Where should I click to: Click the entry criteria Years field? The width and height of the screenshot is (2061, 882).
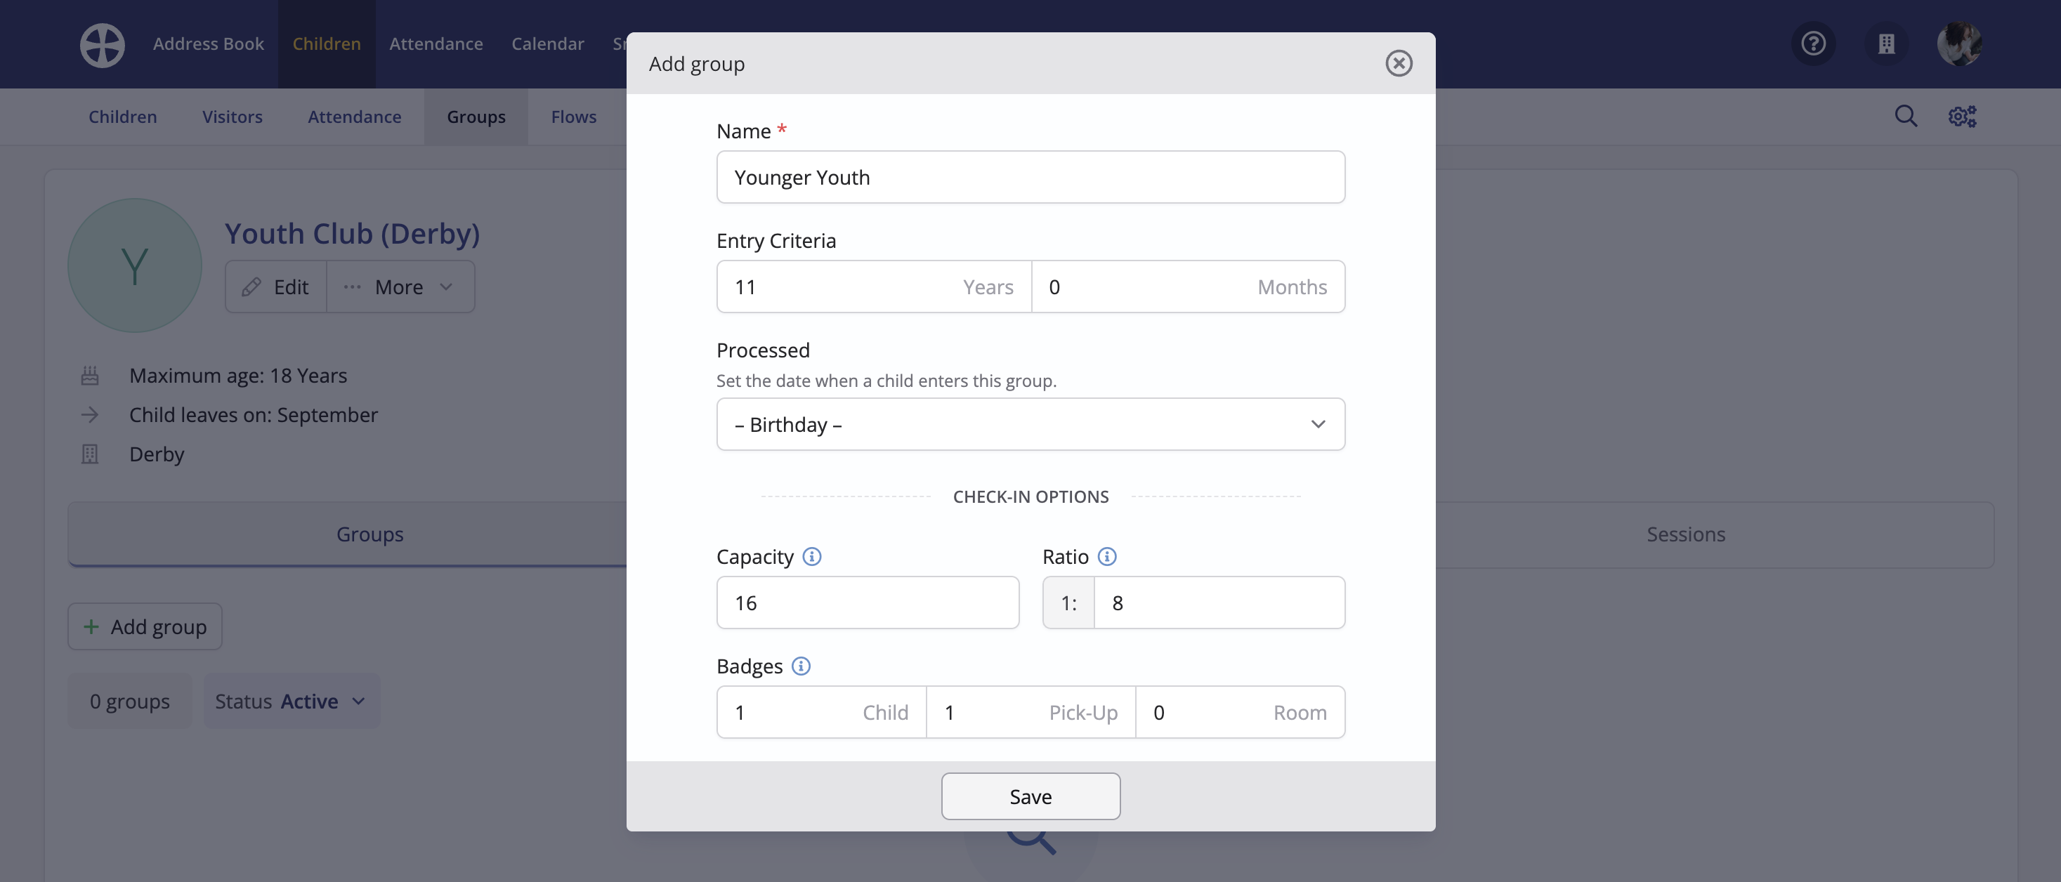click(874, 287)
